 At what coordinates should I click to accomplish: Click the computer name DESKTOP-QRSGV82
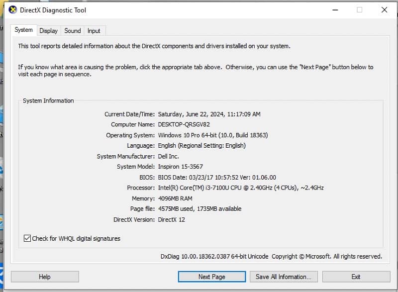point(184,124)
